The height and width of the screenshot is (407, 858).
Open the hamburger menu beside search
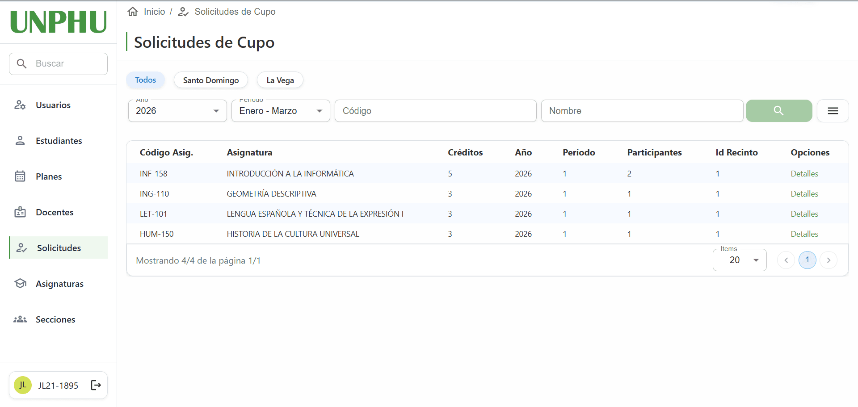coord(833,111)
